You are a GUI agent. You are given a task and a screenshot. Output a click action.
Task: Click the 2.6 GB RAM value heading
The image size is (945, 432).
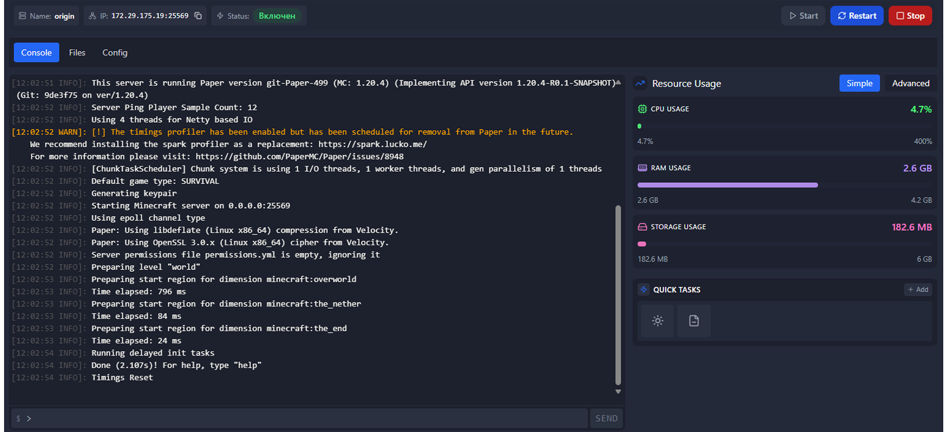pos(917,168)
